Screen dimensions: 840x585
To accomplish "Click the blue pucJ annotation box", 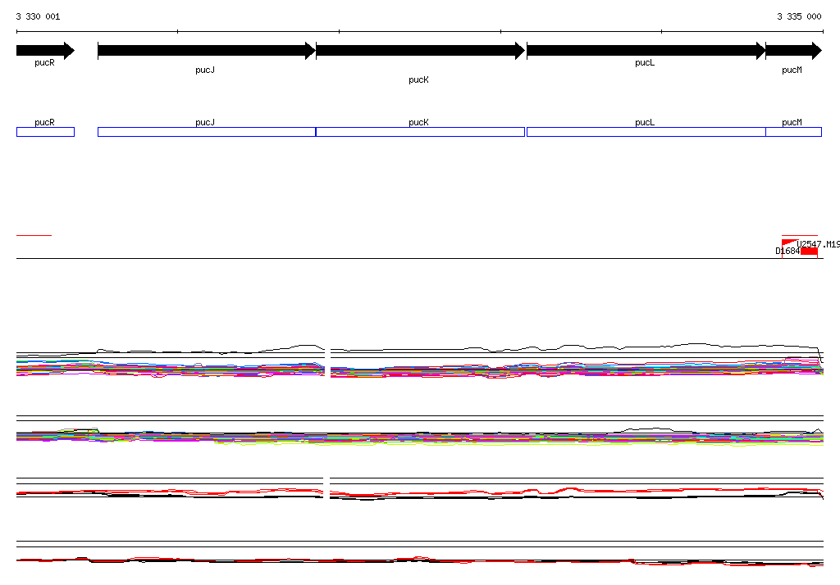I will pyautogui.click(x=207, y=132).
